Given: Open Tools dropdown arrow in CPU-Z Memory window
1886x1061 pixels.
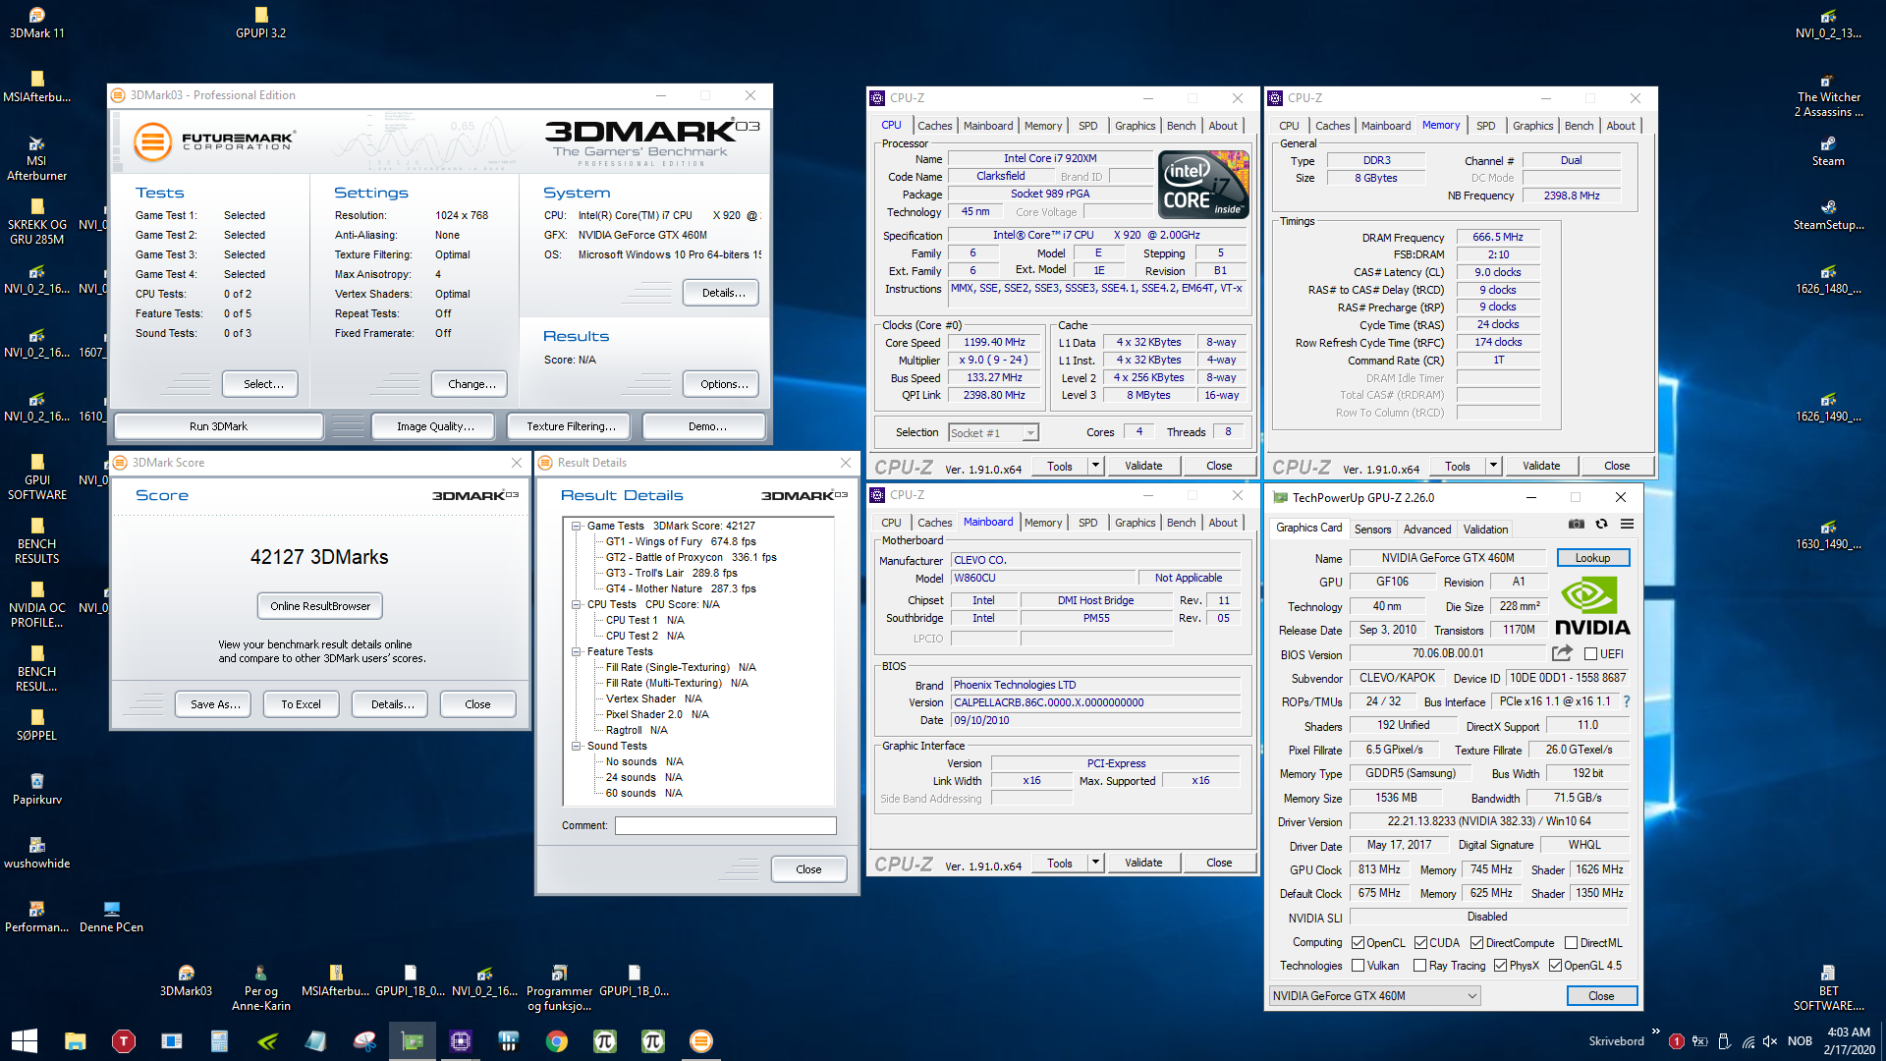Looking at the screenshot, I should pos(1493,466).
